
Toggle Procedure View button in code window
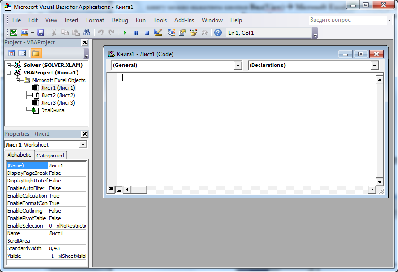(x=111, y=189)
